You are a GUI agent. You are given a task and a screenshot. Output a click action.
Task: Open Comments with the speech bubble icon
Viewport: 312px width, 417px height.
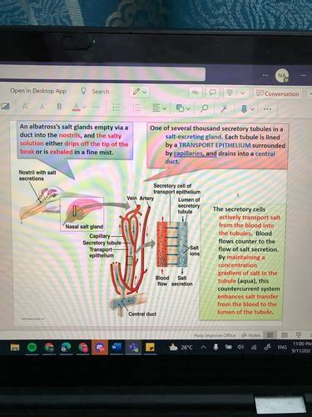click(x=213, y=93)
